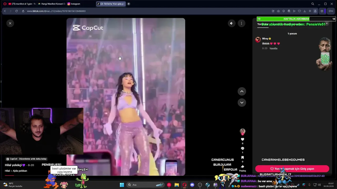
Task: Go to the next video
Action: click(242, 102)
